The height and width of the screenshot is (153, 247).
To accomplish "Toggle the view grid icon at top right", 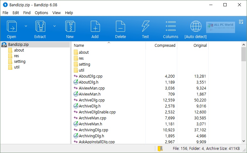I will coord(241,22).
